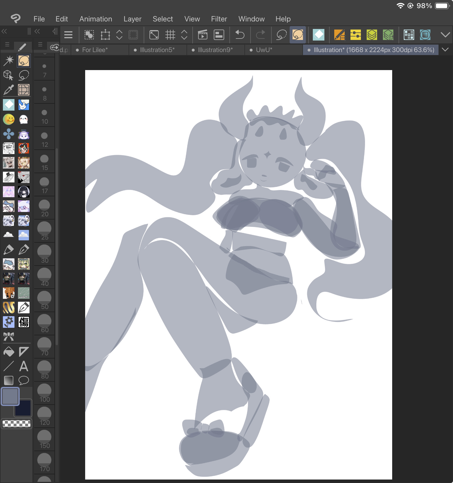Open the canvas tab list dropdown
This screenshot has height=483, width=453.
tap(445, 50)
